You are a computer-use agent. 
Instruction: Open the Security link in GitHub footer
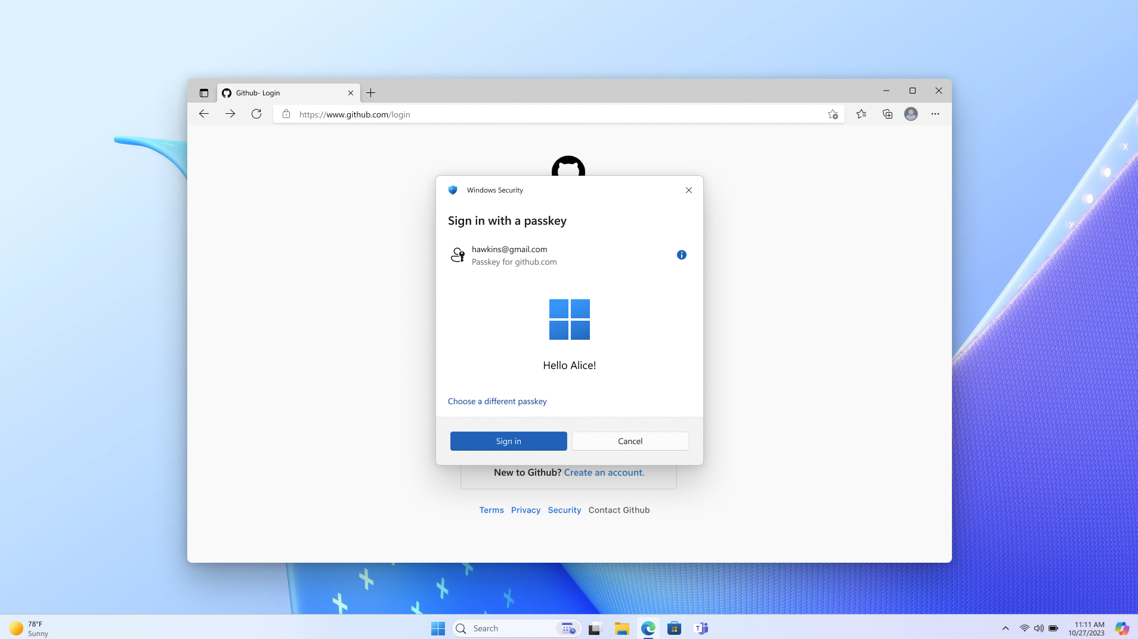point(564,510)
